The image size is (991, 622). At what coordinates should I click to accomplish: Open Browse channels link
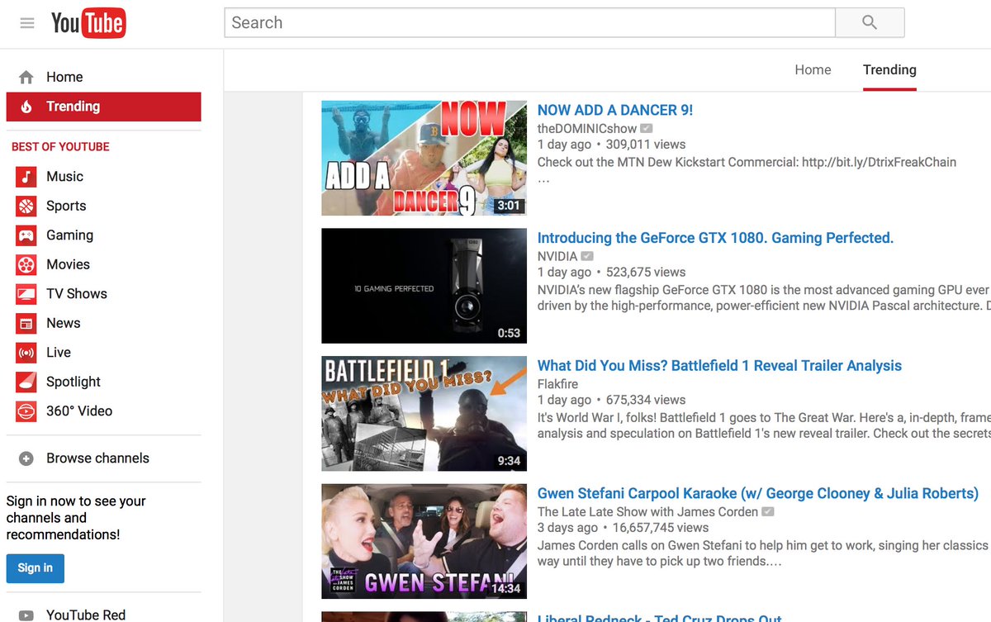tap(97, 458)
